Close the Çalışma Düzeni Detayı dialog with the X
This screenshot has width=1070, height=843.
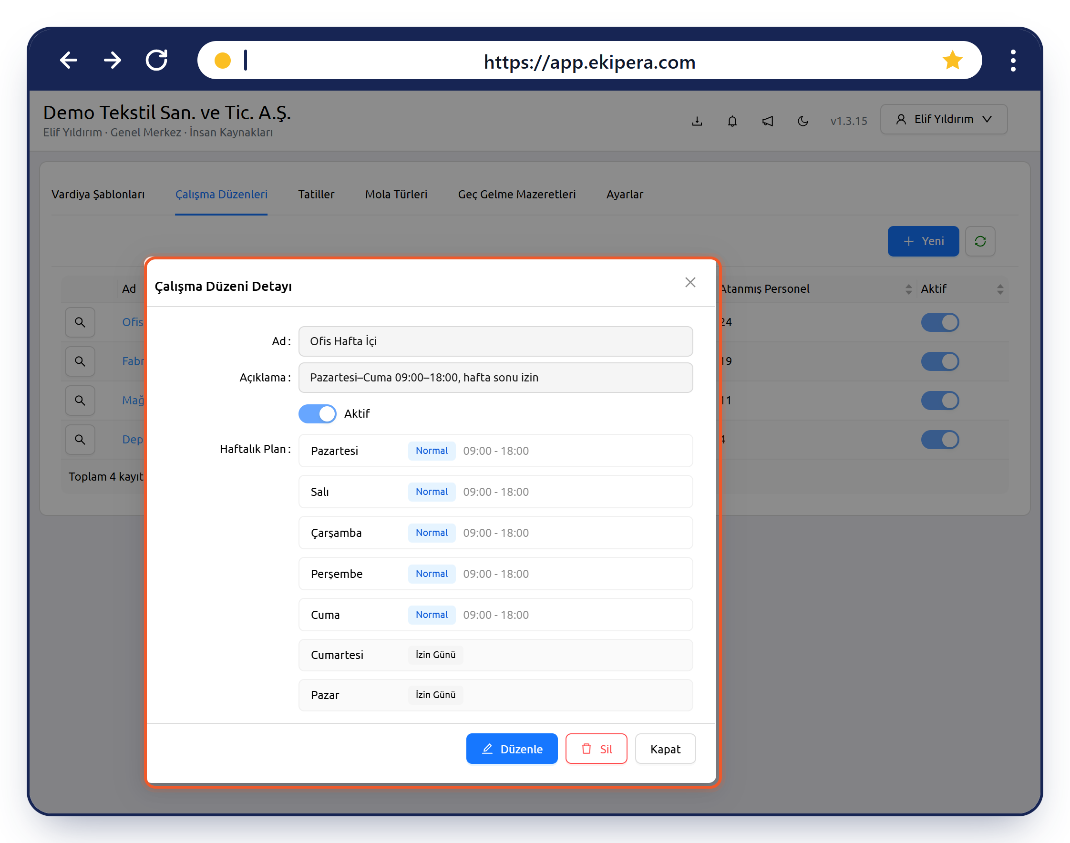point(690,282)
